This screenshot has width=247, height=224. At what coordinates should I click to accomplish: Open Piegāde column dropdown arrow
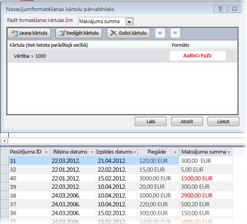pos(175,152)
